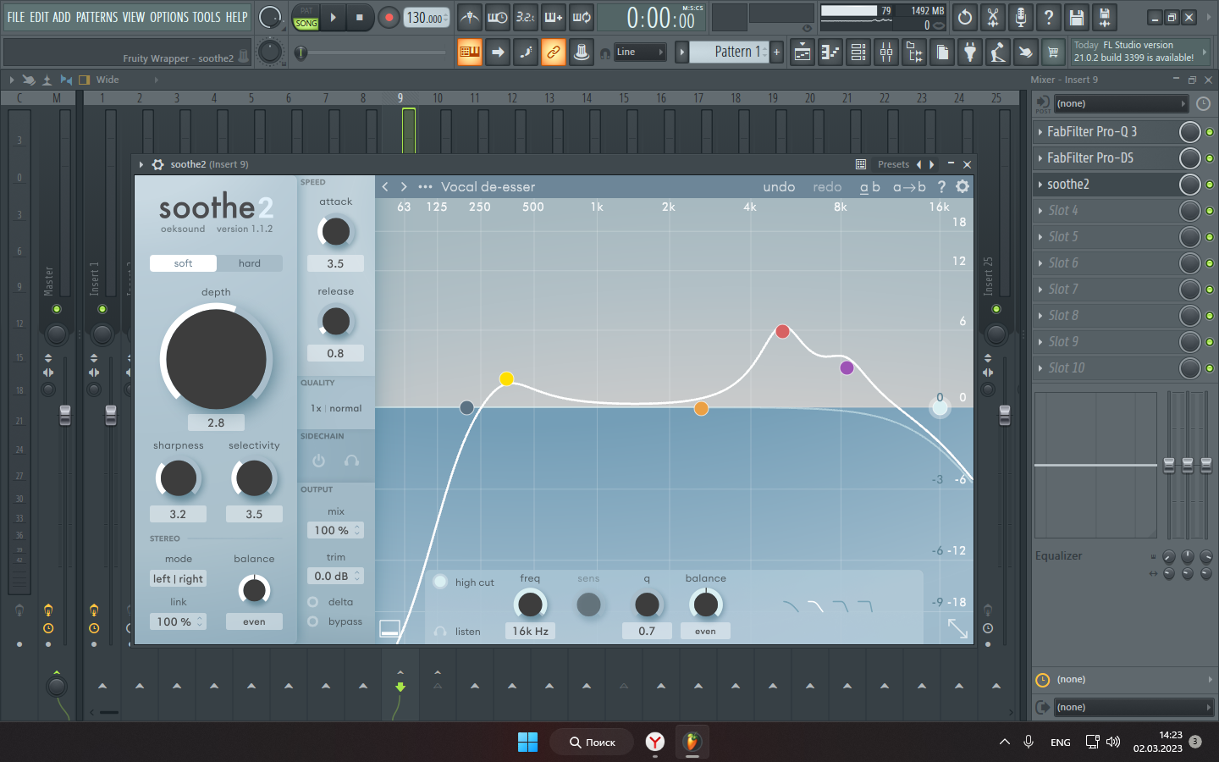
Task: Click the Record button in the transport
Action: 389,17
